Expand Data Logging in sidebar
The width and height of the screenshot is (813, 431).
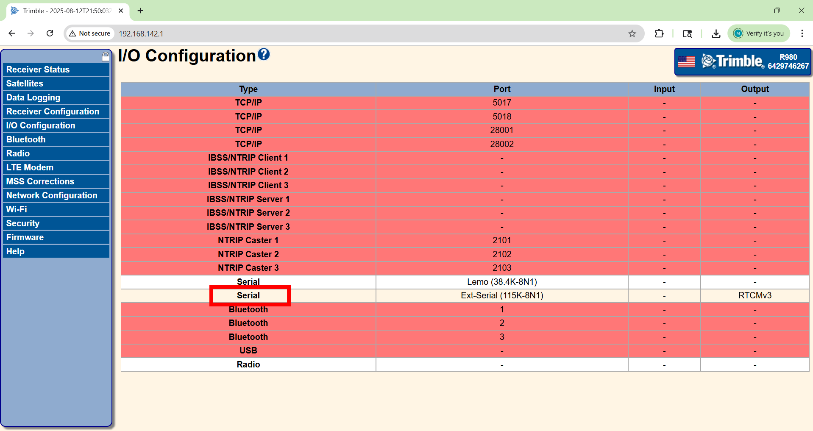click(x=33, y=97)
